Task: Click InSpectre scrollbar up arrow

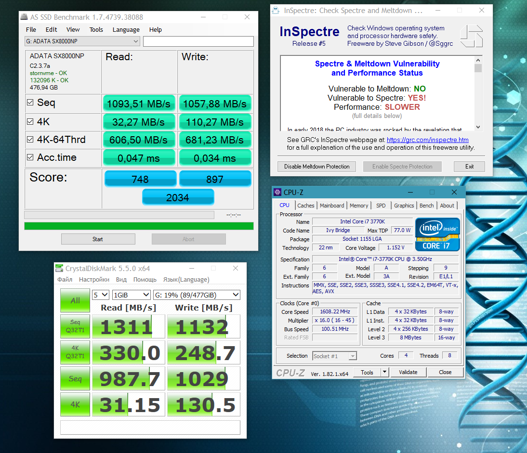Action: 478,60
